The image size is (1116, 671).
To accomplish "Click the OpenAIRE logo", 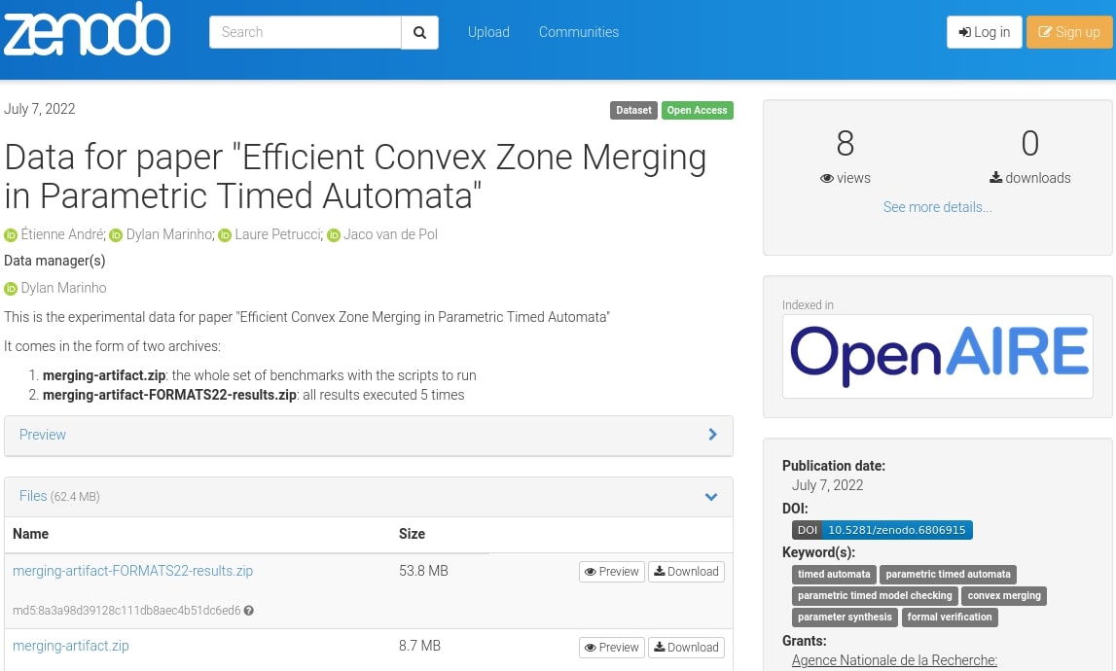I will point(937,355).
